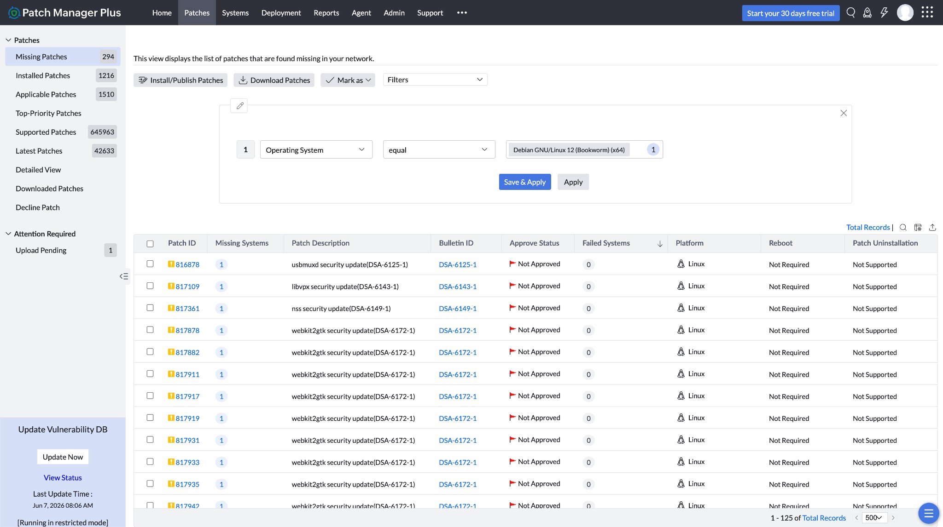Click the red flag for patch 817361
The width and height of the screenshot is (943, 527).
[x=512, y=308]
